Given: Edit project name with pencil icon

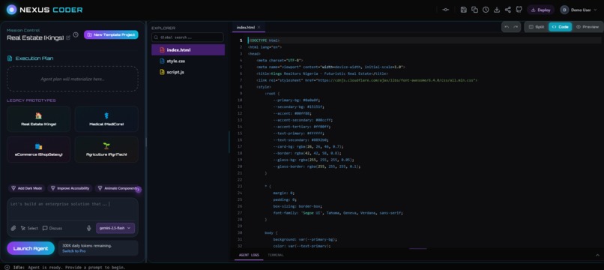Looking at the screenshot, I should pos(68,37).
